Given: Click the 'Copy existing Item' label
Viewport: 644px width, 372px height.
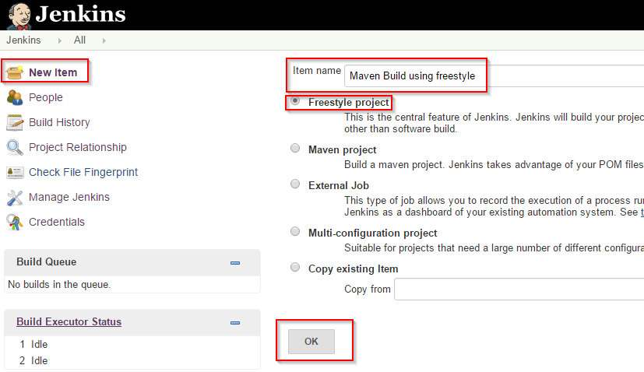Looking at the screenshot, I should (354, 269).
